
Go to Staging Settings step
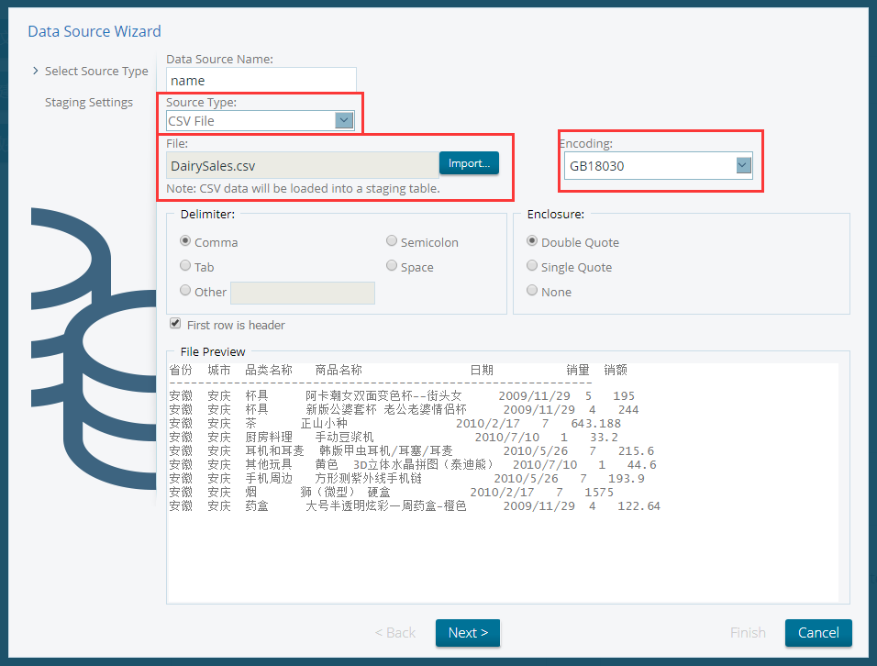(89, 103)
